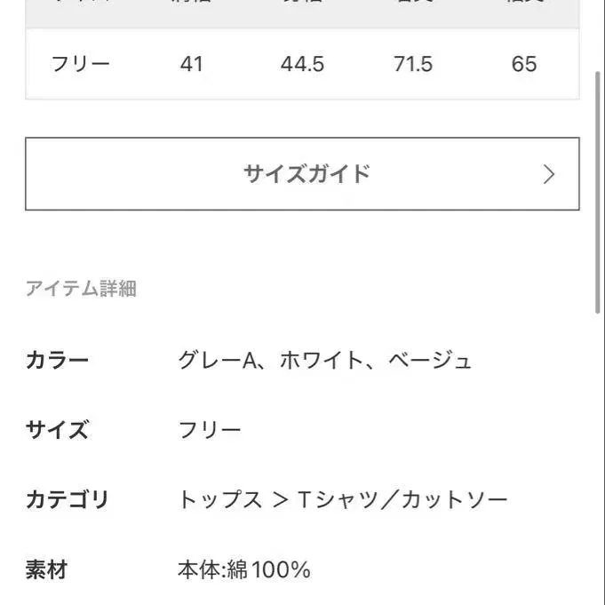Click the フリー size value in details

click(x=210, y=431)
